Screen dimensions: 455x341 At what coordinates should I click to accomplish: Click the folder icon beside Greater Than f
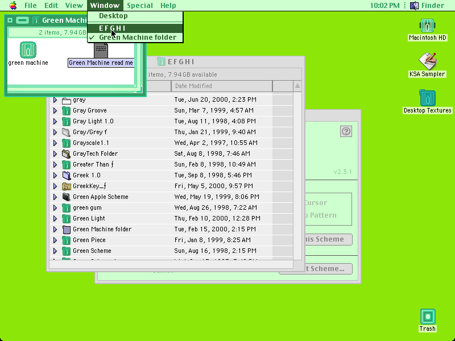tap(67, 164)
